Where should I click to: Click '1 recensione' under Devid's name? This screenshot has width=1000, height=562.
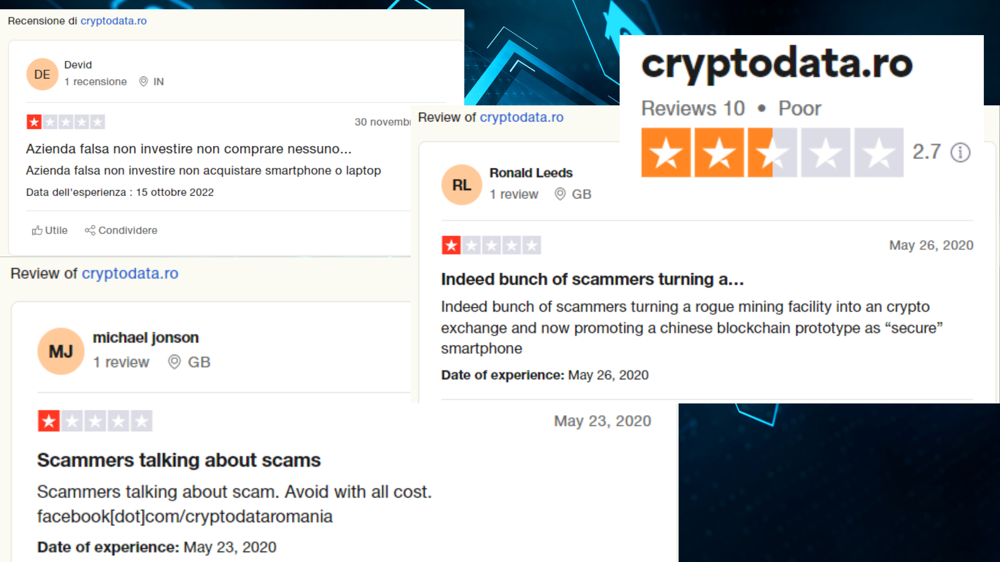(96, 81)
